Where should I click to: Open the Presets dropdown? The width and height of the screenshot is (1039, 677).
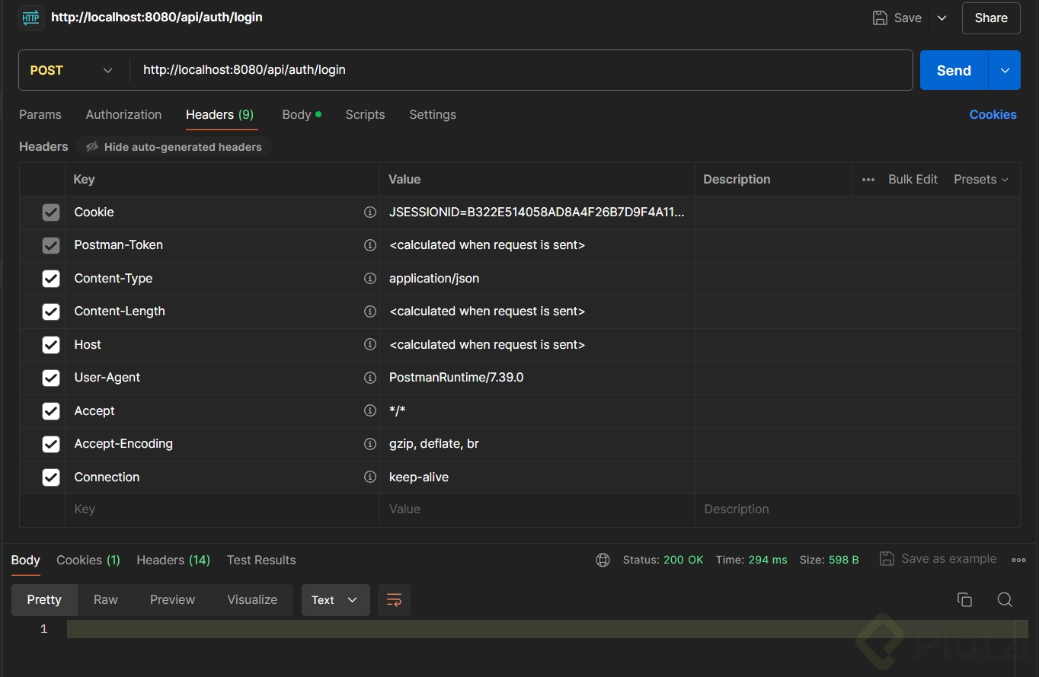(981, 180)
